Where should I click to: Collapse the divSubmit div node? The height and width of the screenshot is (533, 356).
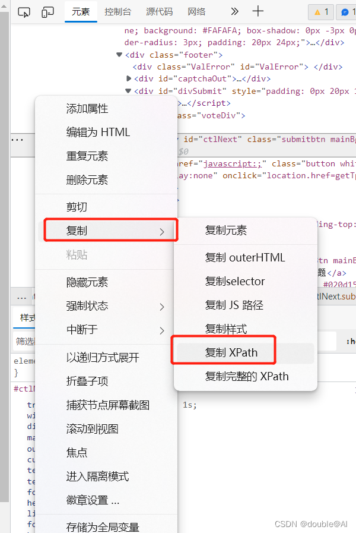[x=128, y=91]
